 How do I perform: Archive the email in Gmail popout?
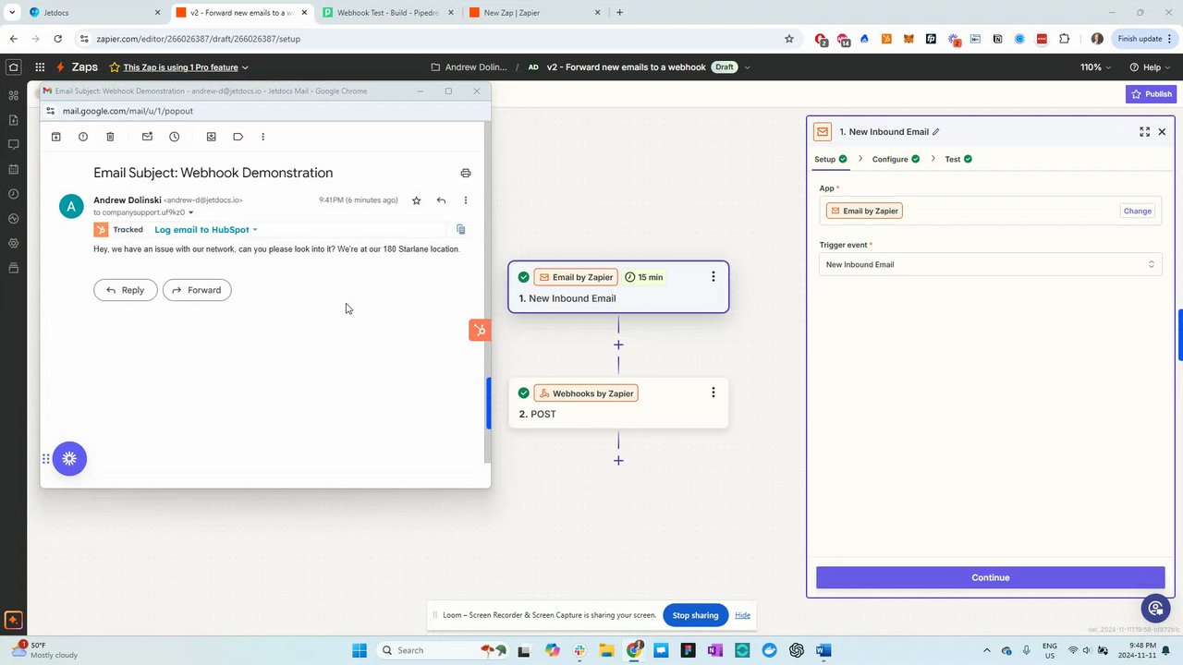56,137
